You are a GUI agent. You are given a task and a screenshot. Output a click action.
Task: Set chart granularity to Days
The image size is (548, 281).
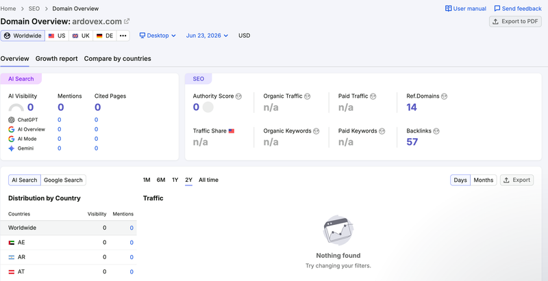tap(460, 180)
